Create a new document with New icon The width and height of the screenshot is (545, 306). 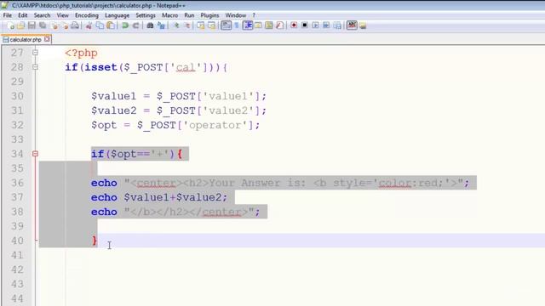11,25
